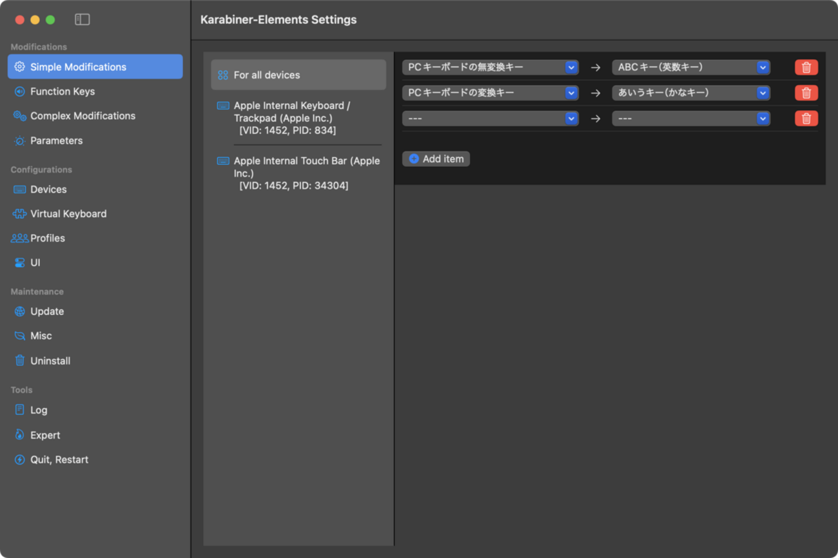Select Apple Internal Touch Bar device
The image size is (838, 558).
pyautogui.click(x=298, y=173)
